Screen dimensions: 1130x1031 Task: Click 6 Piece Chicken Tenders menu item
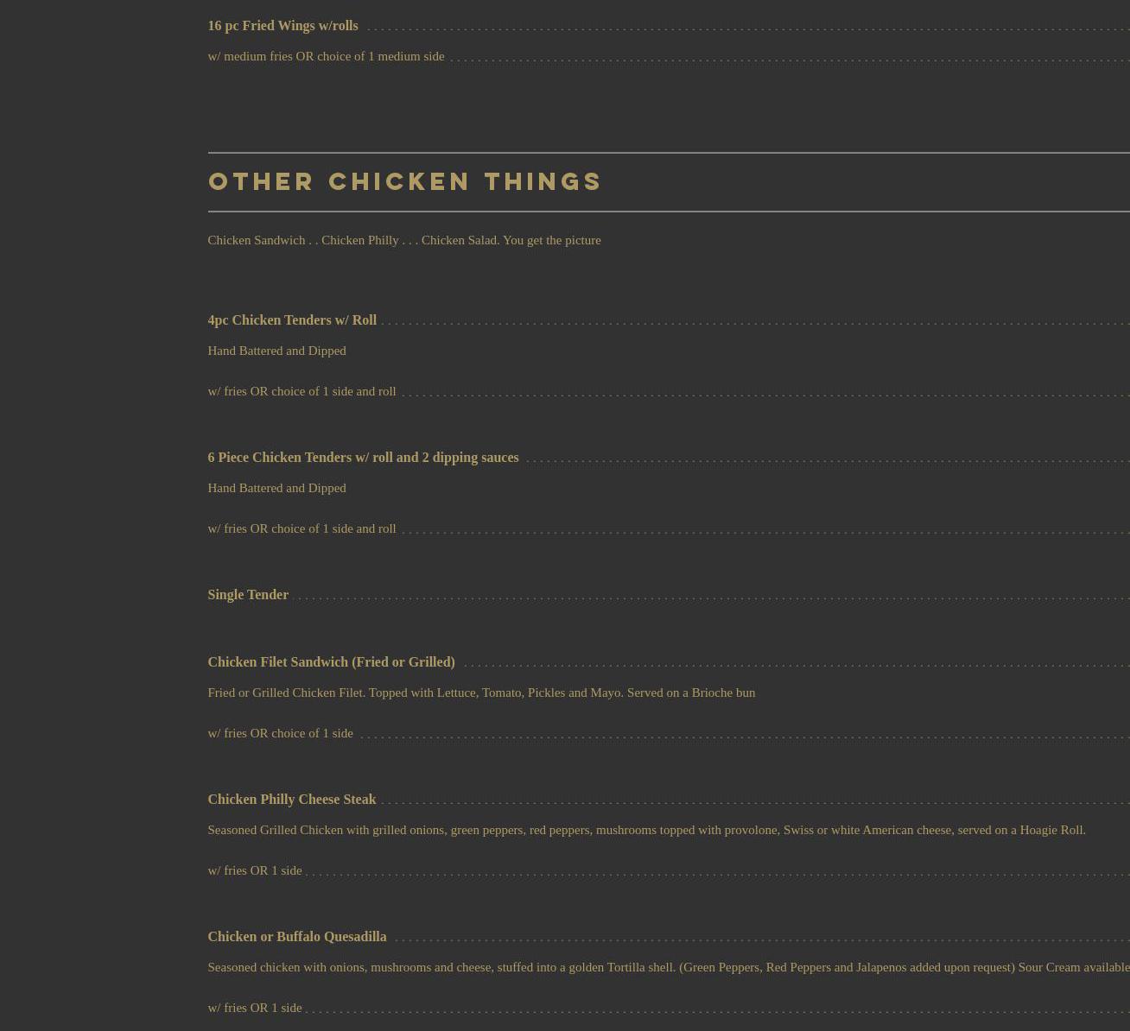tap(363, 458)
